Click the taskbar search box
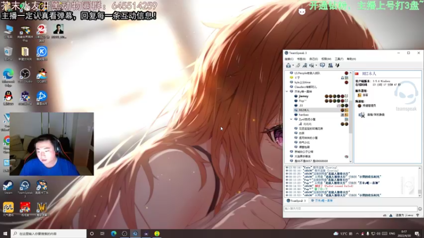 [x=49, y=234]
